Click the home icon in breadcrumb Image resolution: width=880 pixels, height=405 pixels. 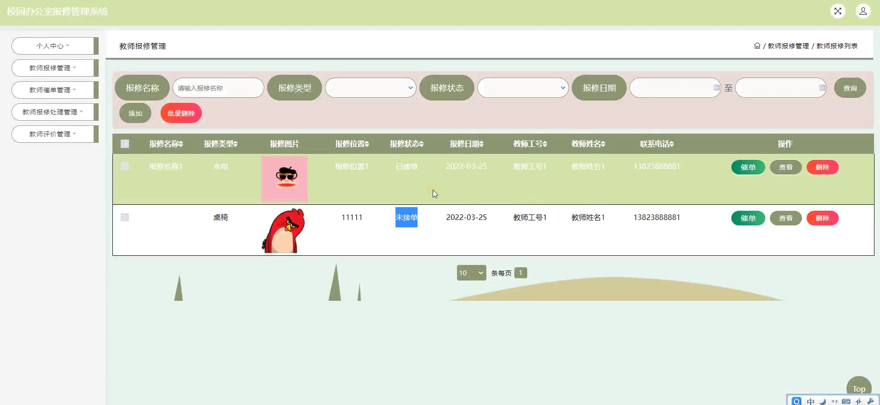pyautogui.click(x=757, y=46)
